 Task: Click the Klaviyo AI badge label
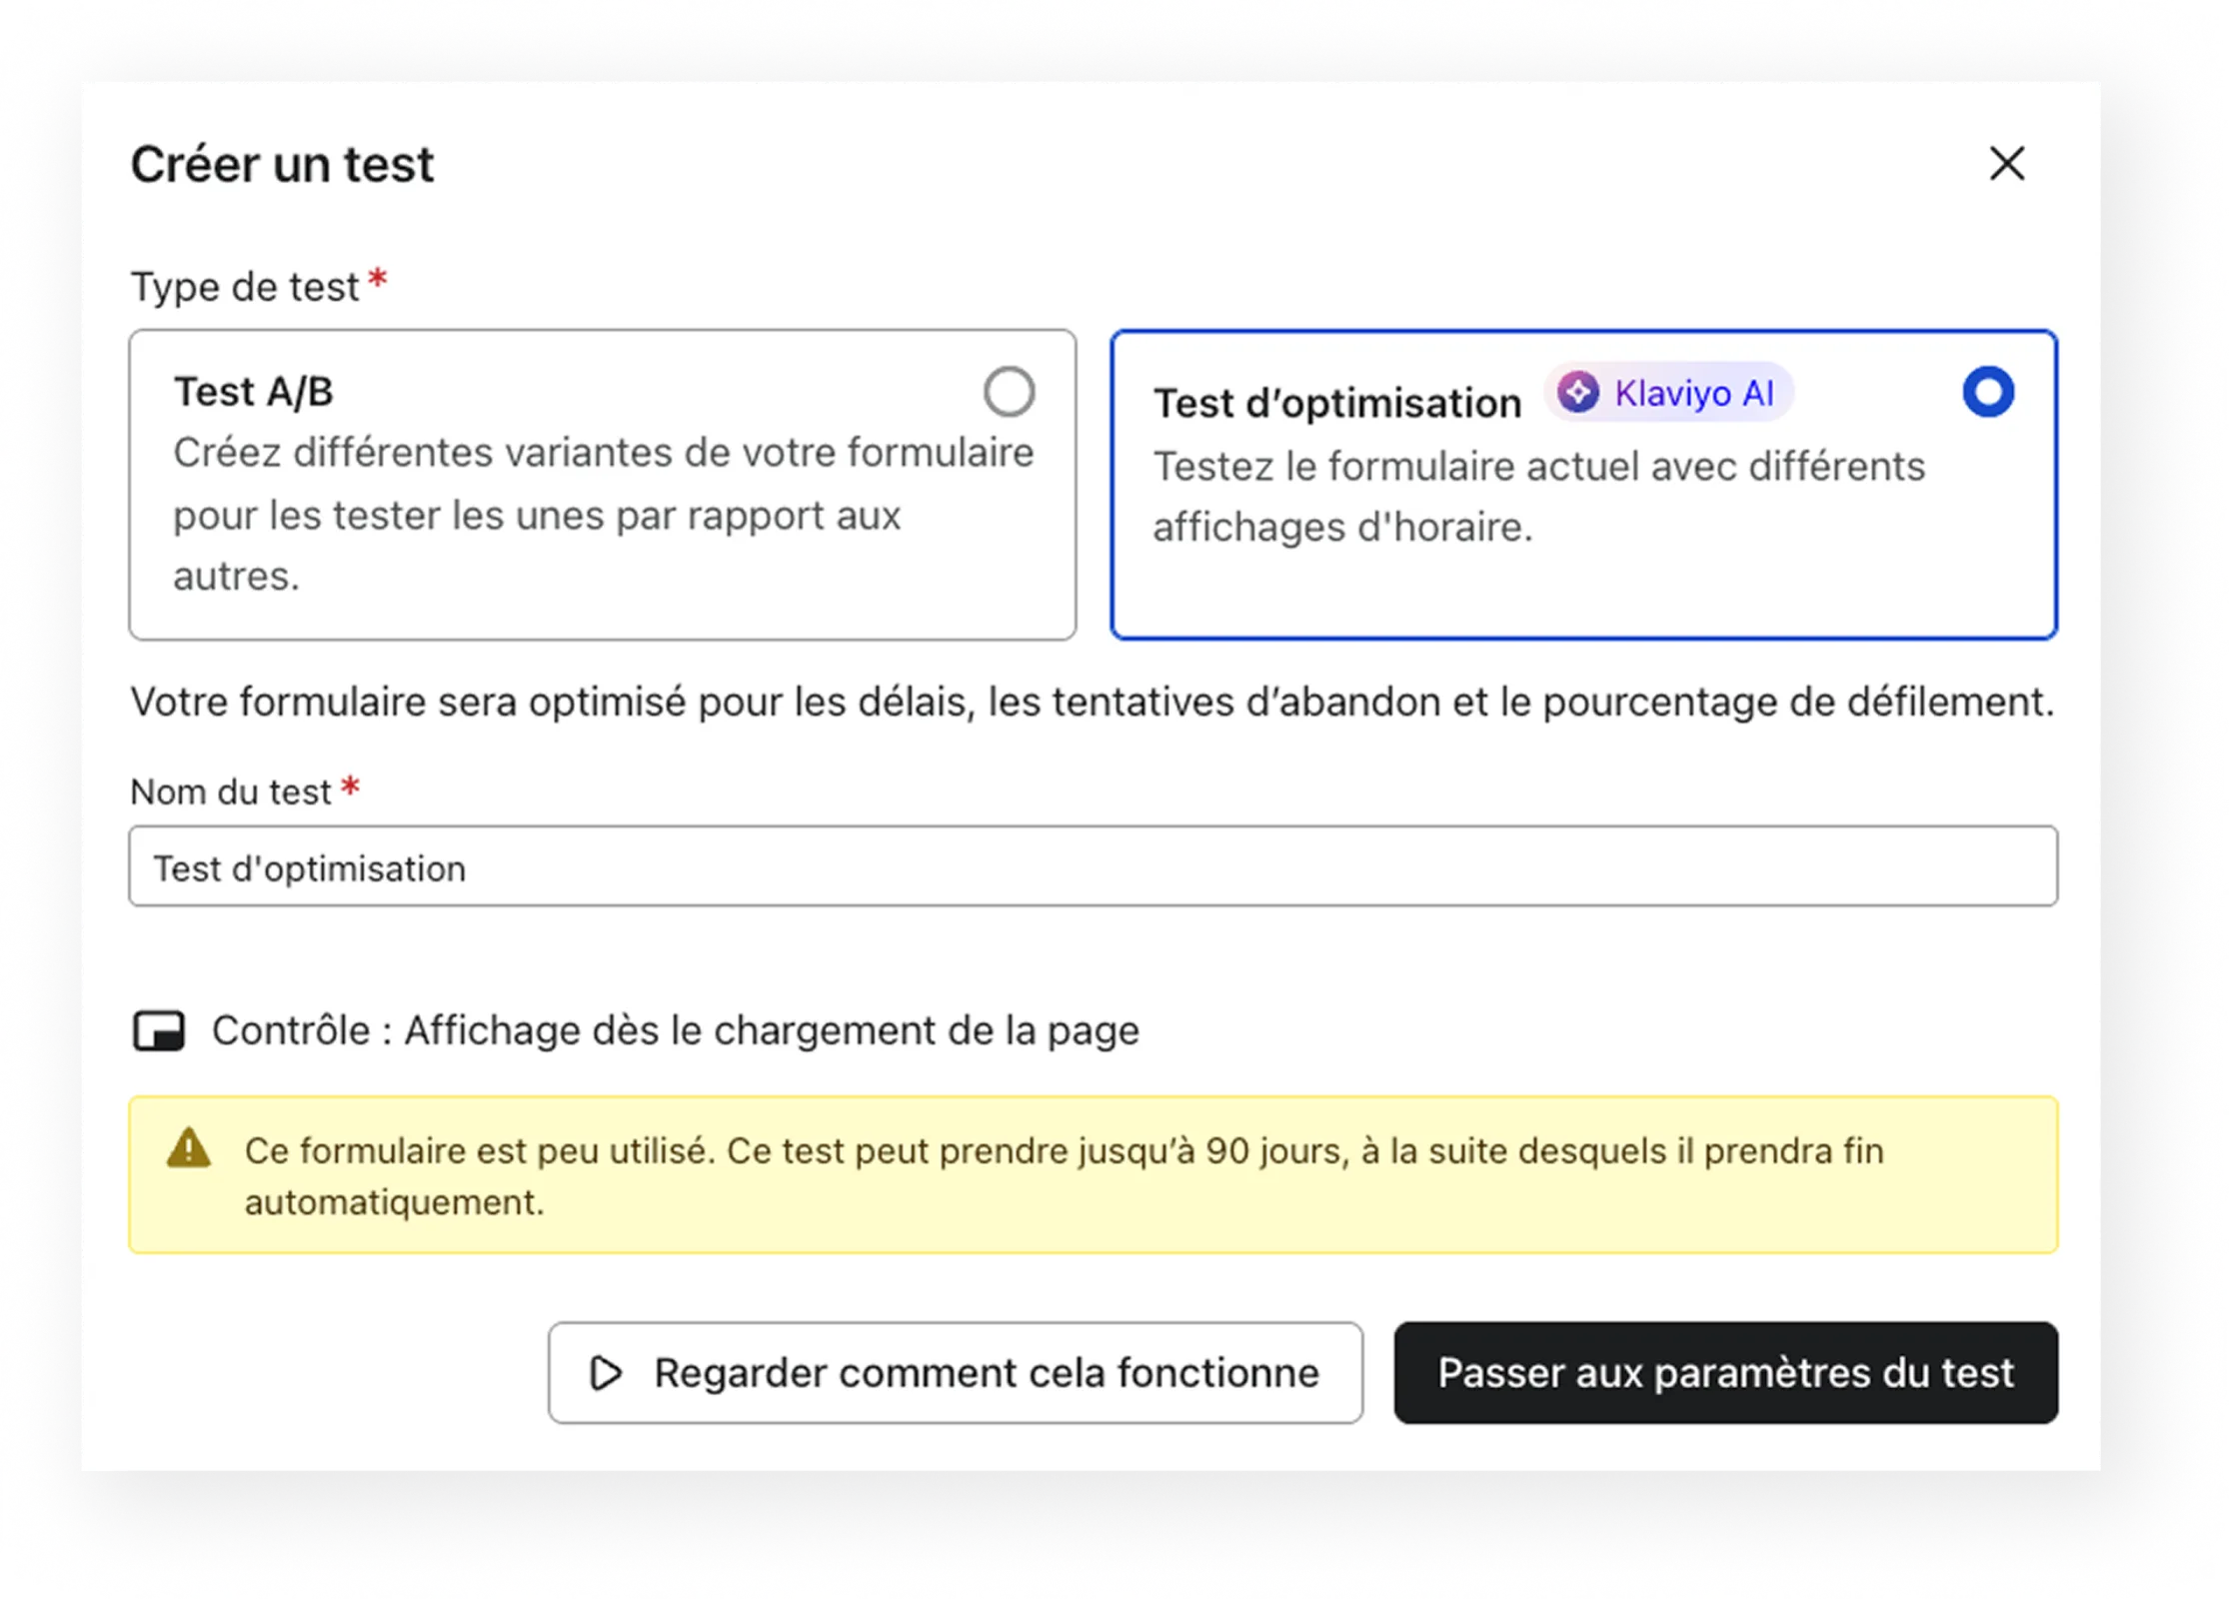[1693, 393]
